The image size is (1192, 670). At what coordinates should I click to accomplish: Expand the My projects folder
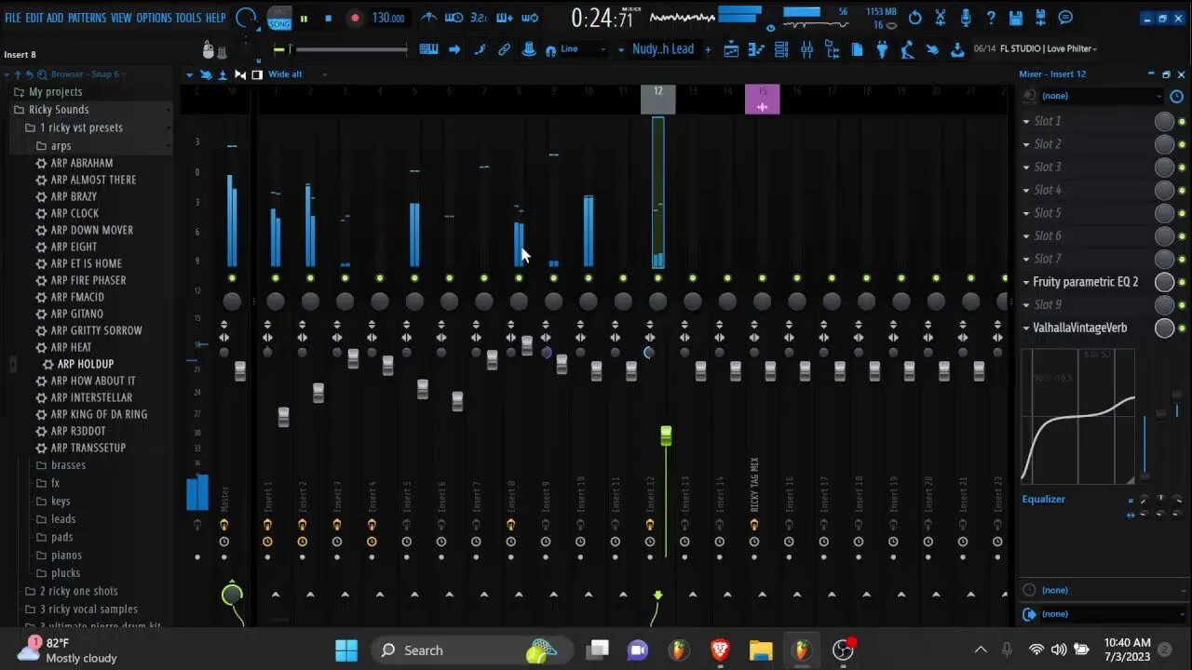[x=55, y=92]
